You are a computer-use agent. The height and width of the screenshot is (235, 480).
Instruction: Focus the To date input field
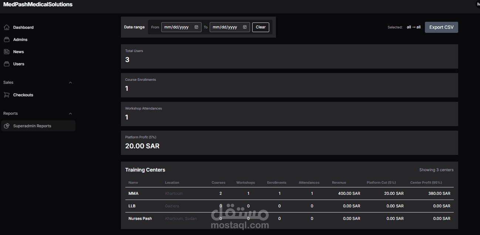[x=230, y=27]
